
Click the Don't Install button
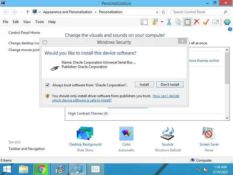tap(170, 85)
